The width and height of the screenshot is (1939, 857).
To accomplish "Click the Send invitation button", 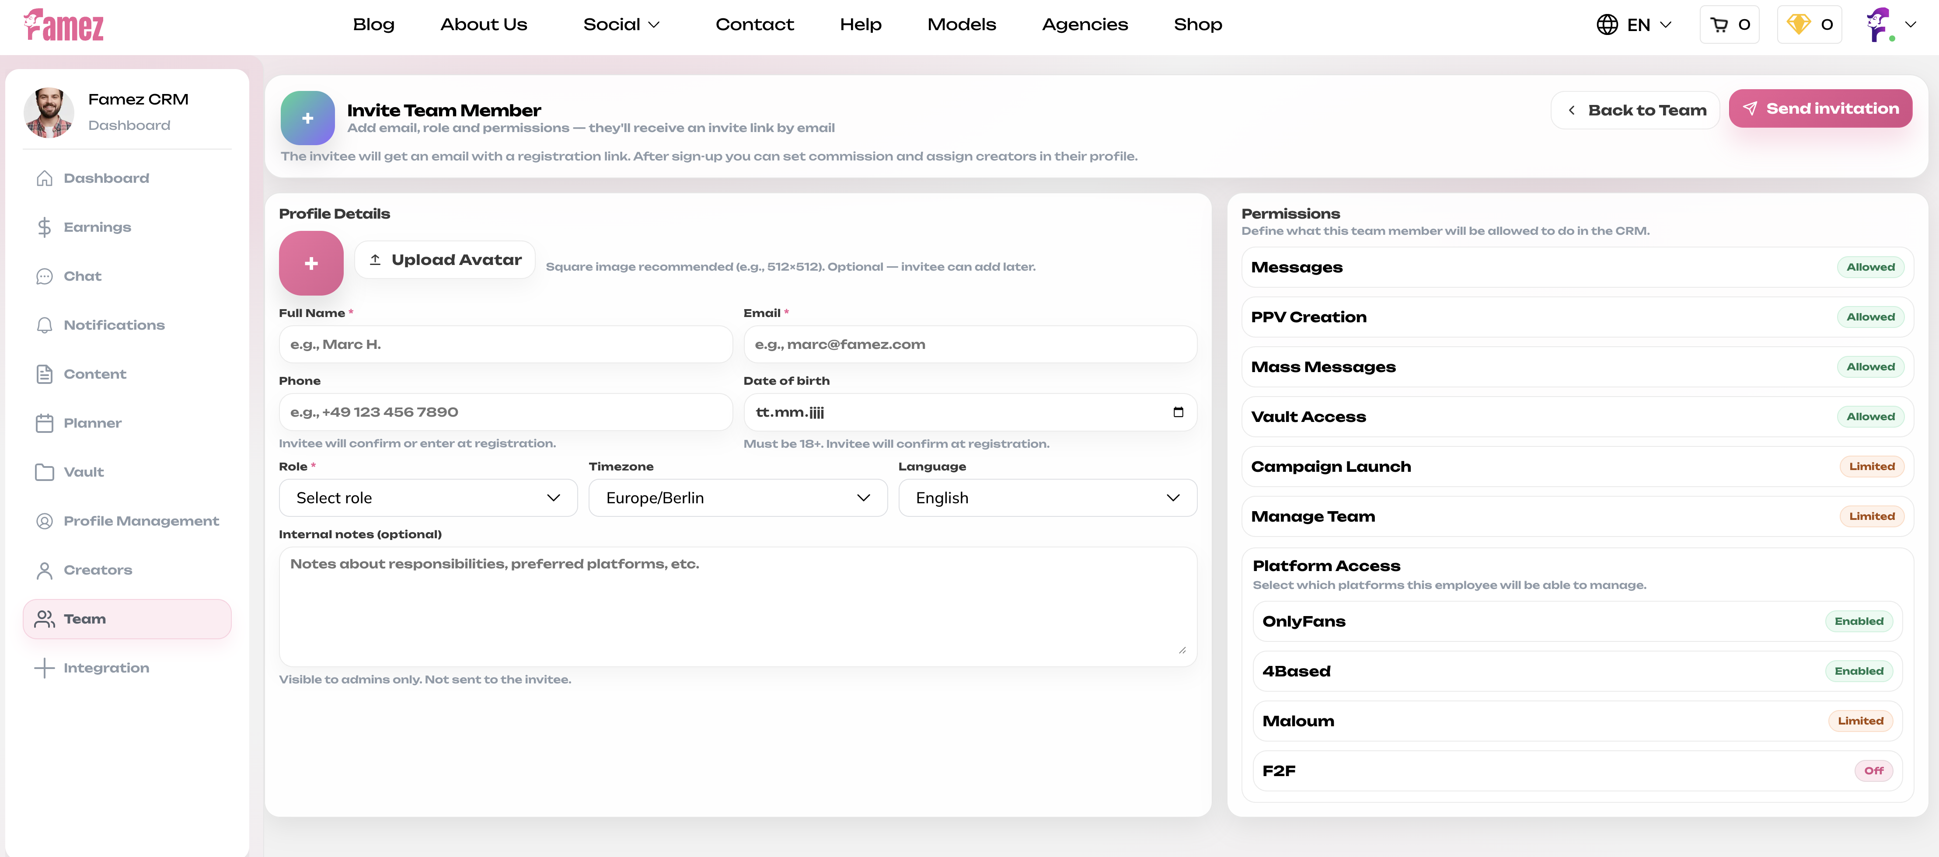I will click(x=1821, y=108).
